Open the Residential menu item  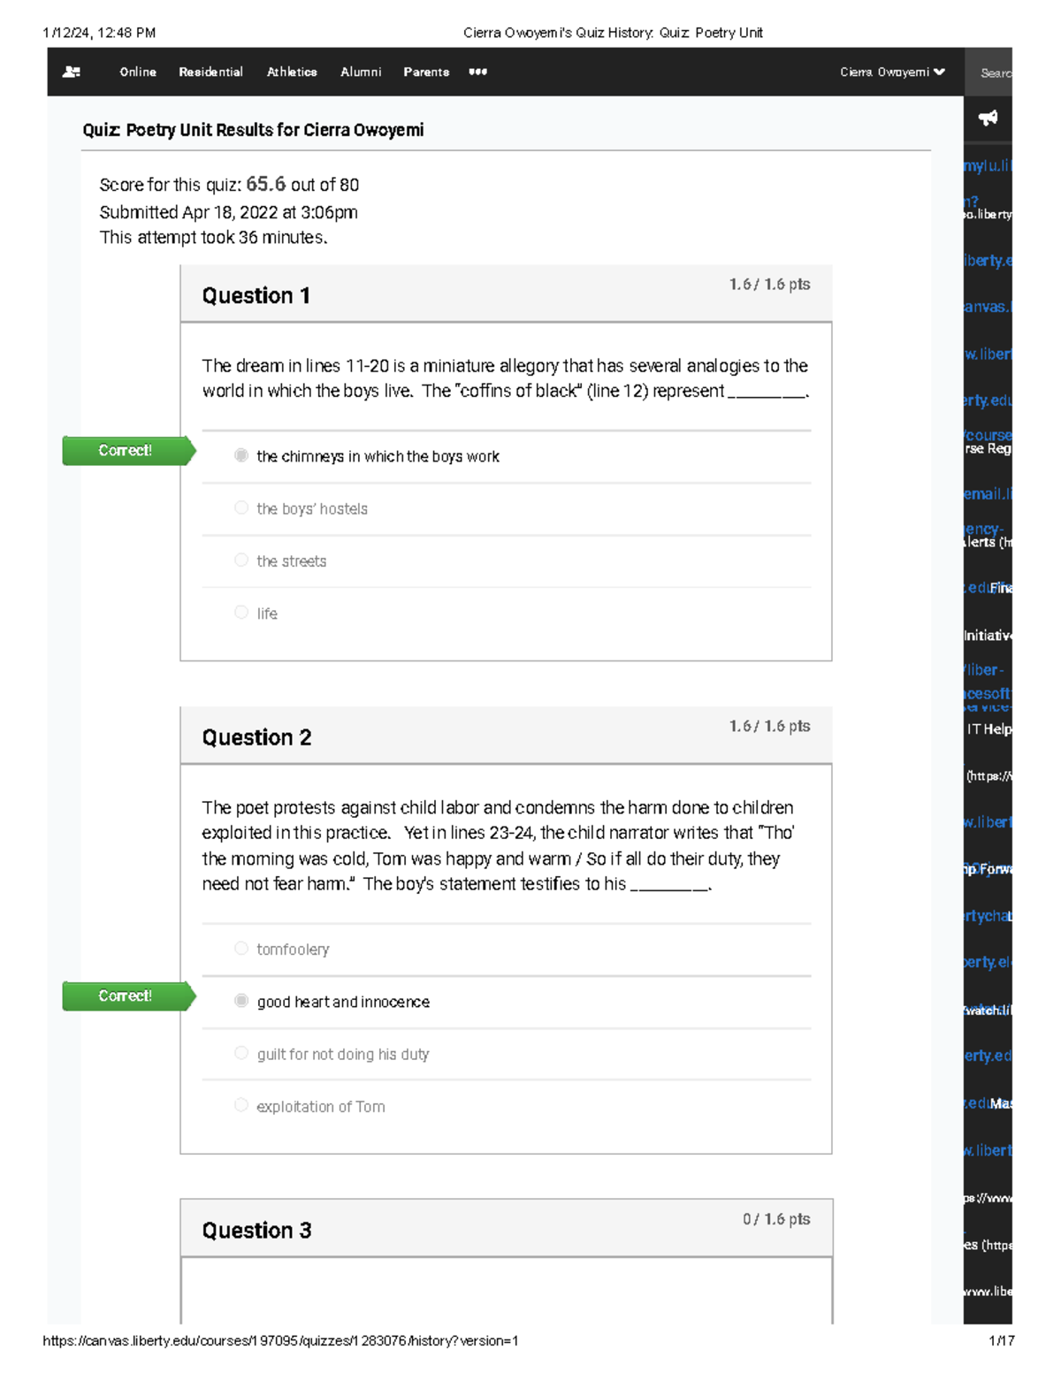pyautogui.click(x=210, y=72)
